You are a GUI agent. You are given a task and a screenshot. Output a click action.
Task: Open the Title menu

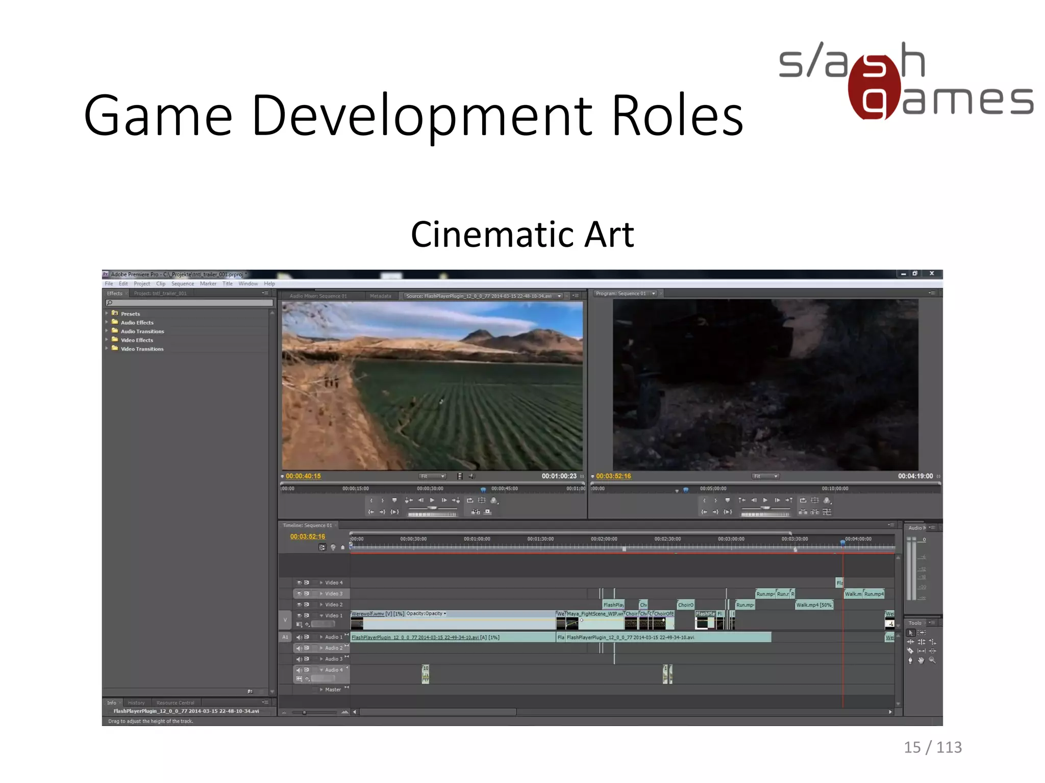(228, 283)
